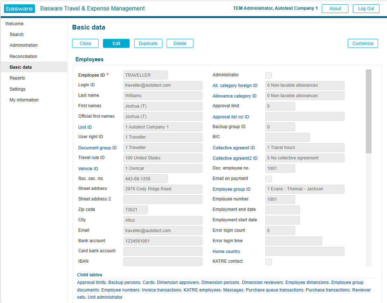Click the Official first names field

click(163, 117)
